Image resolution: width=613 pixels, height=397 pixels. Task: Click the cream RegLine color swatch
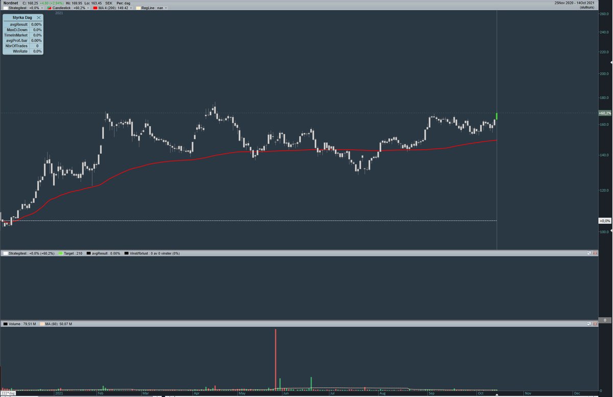138,9
